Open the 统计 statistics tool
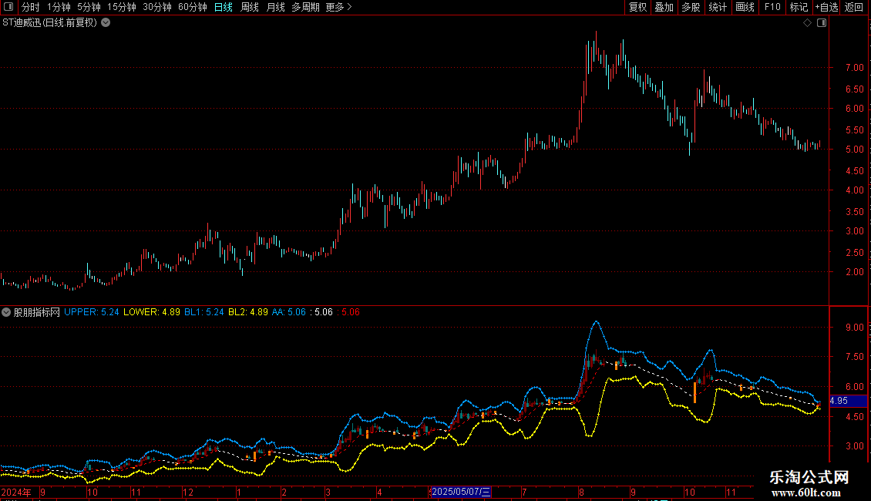871x501 pixels. pyautogui.click(x=718, y=7)
